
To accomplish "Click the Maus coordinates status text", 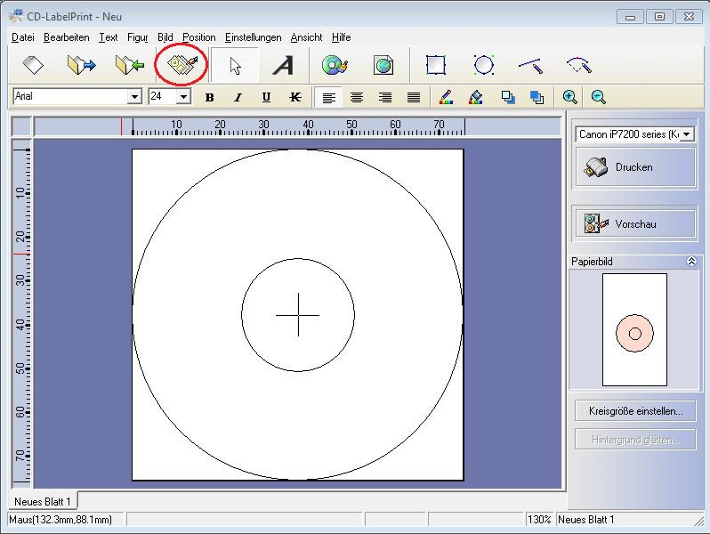I will [61, 520].
